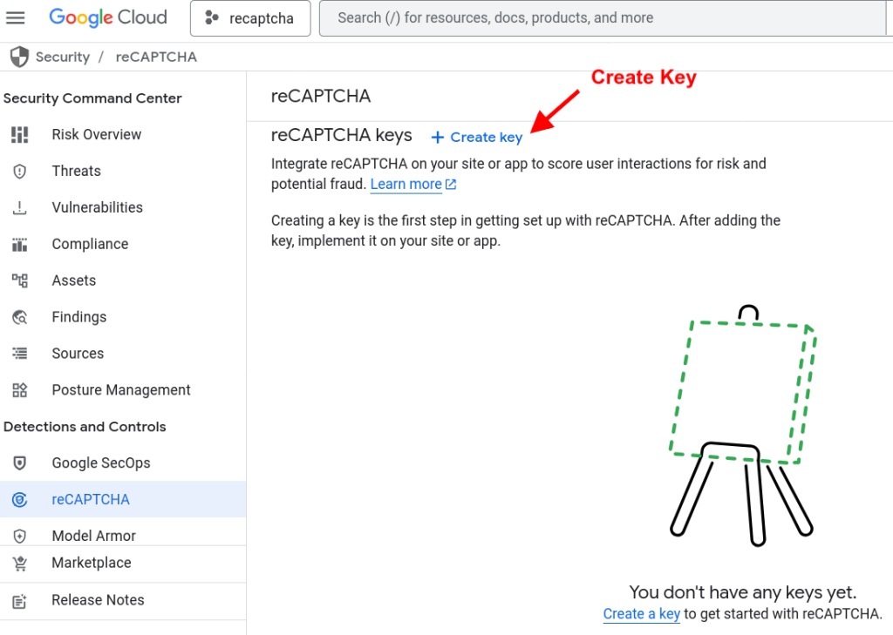Screen dimensions: 893x635
Task: Click the reCAPTCHA icon in the sidebar
Action: (x=19, y=499)
